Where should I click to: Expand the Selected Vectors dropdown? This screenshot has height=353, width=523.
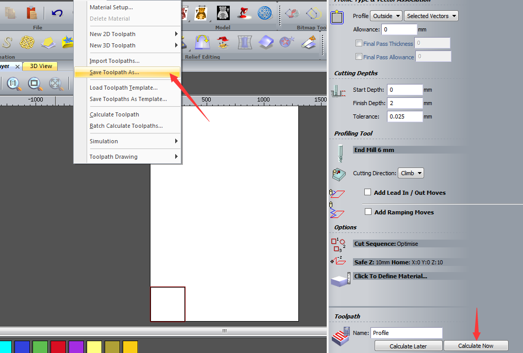coord(431,16)
